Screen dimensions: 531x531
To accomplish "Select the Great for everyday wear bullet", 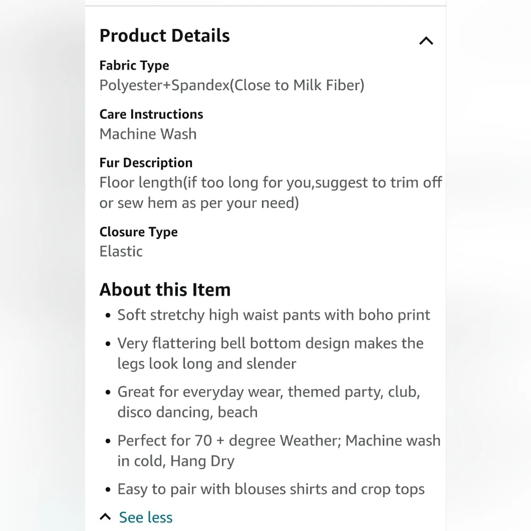I will 269,402.
